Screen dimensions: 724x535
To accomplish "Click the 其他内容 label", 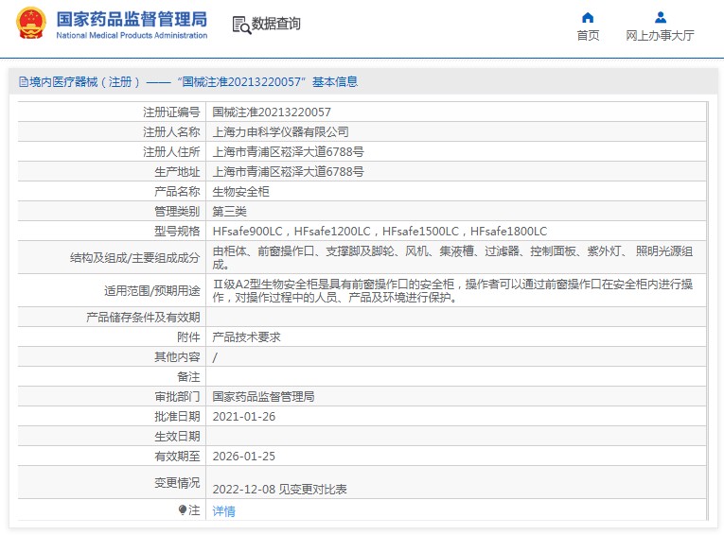I will [177, 357].
